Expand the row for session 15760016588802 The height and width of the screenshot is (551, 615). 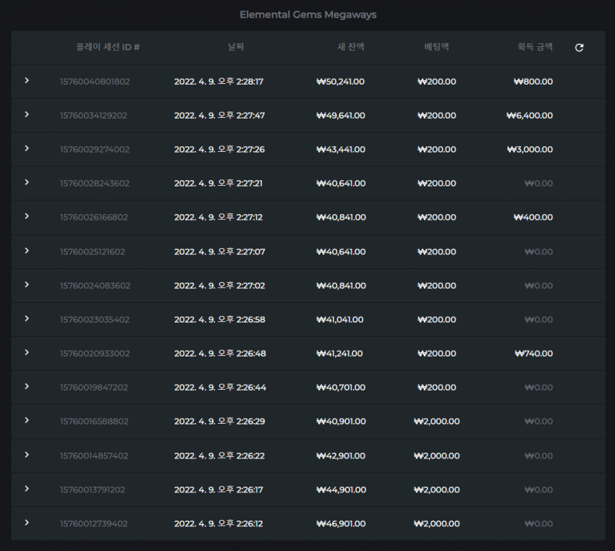pyautogui.click(x=27, y=421)
